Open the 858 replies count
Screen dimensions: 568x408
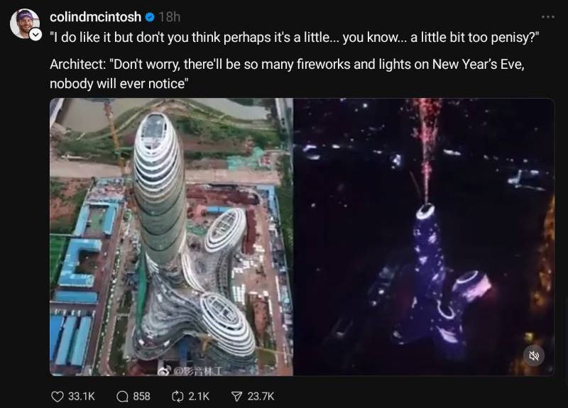[142, 396]
